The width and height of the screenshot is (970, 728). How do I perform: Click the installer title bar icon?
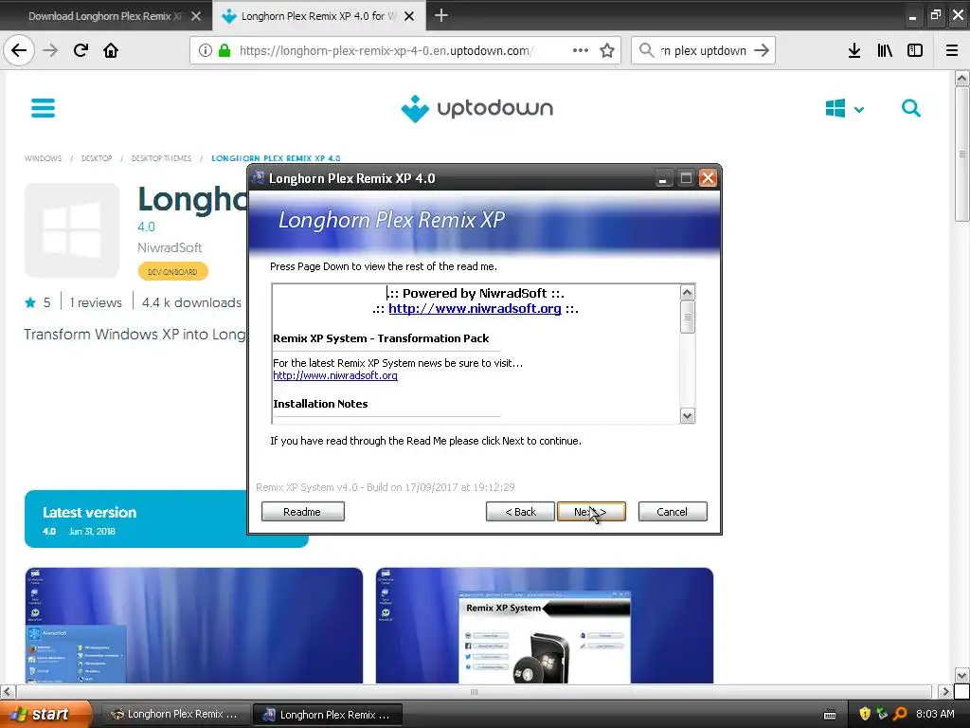[x=259, y=178]
